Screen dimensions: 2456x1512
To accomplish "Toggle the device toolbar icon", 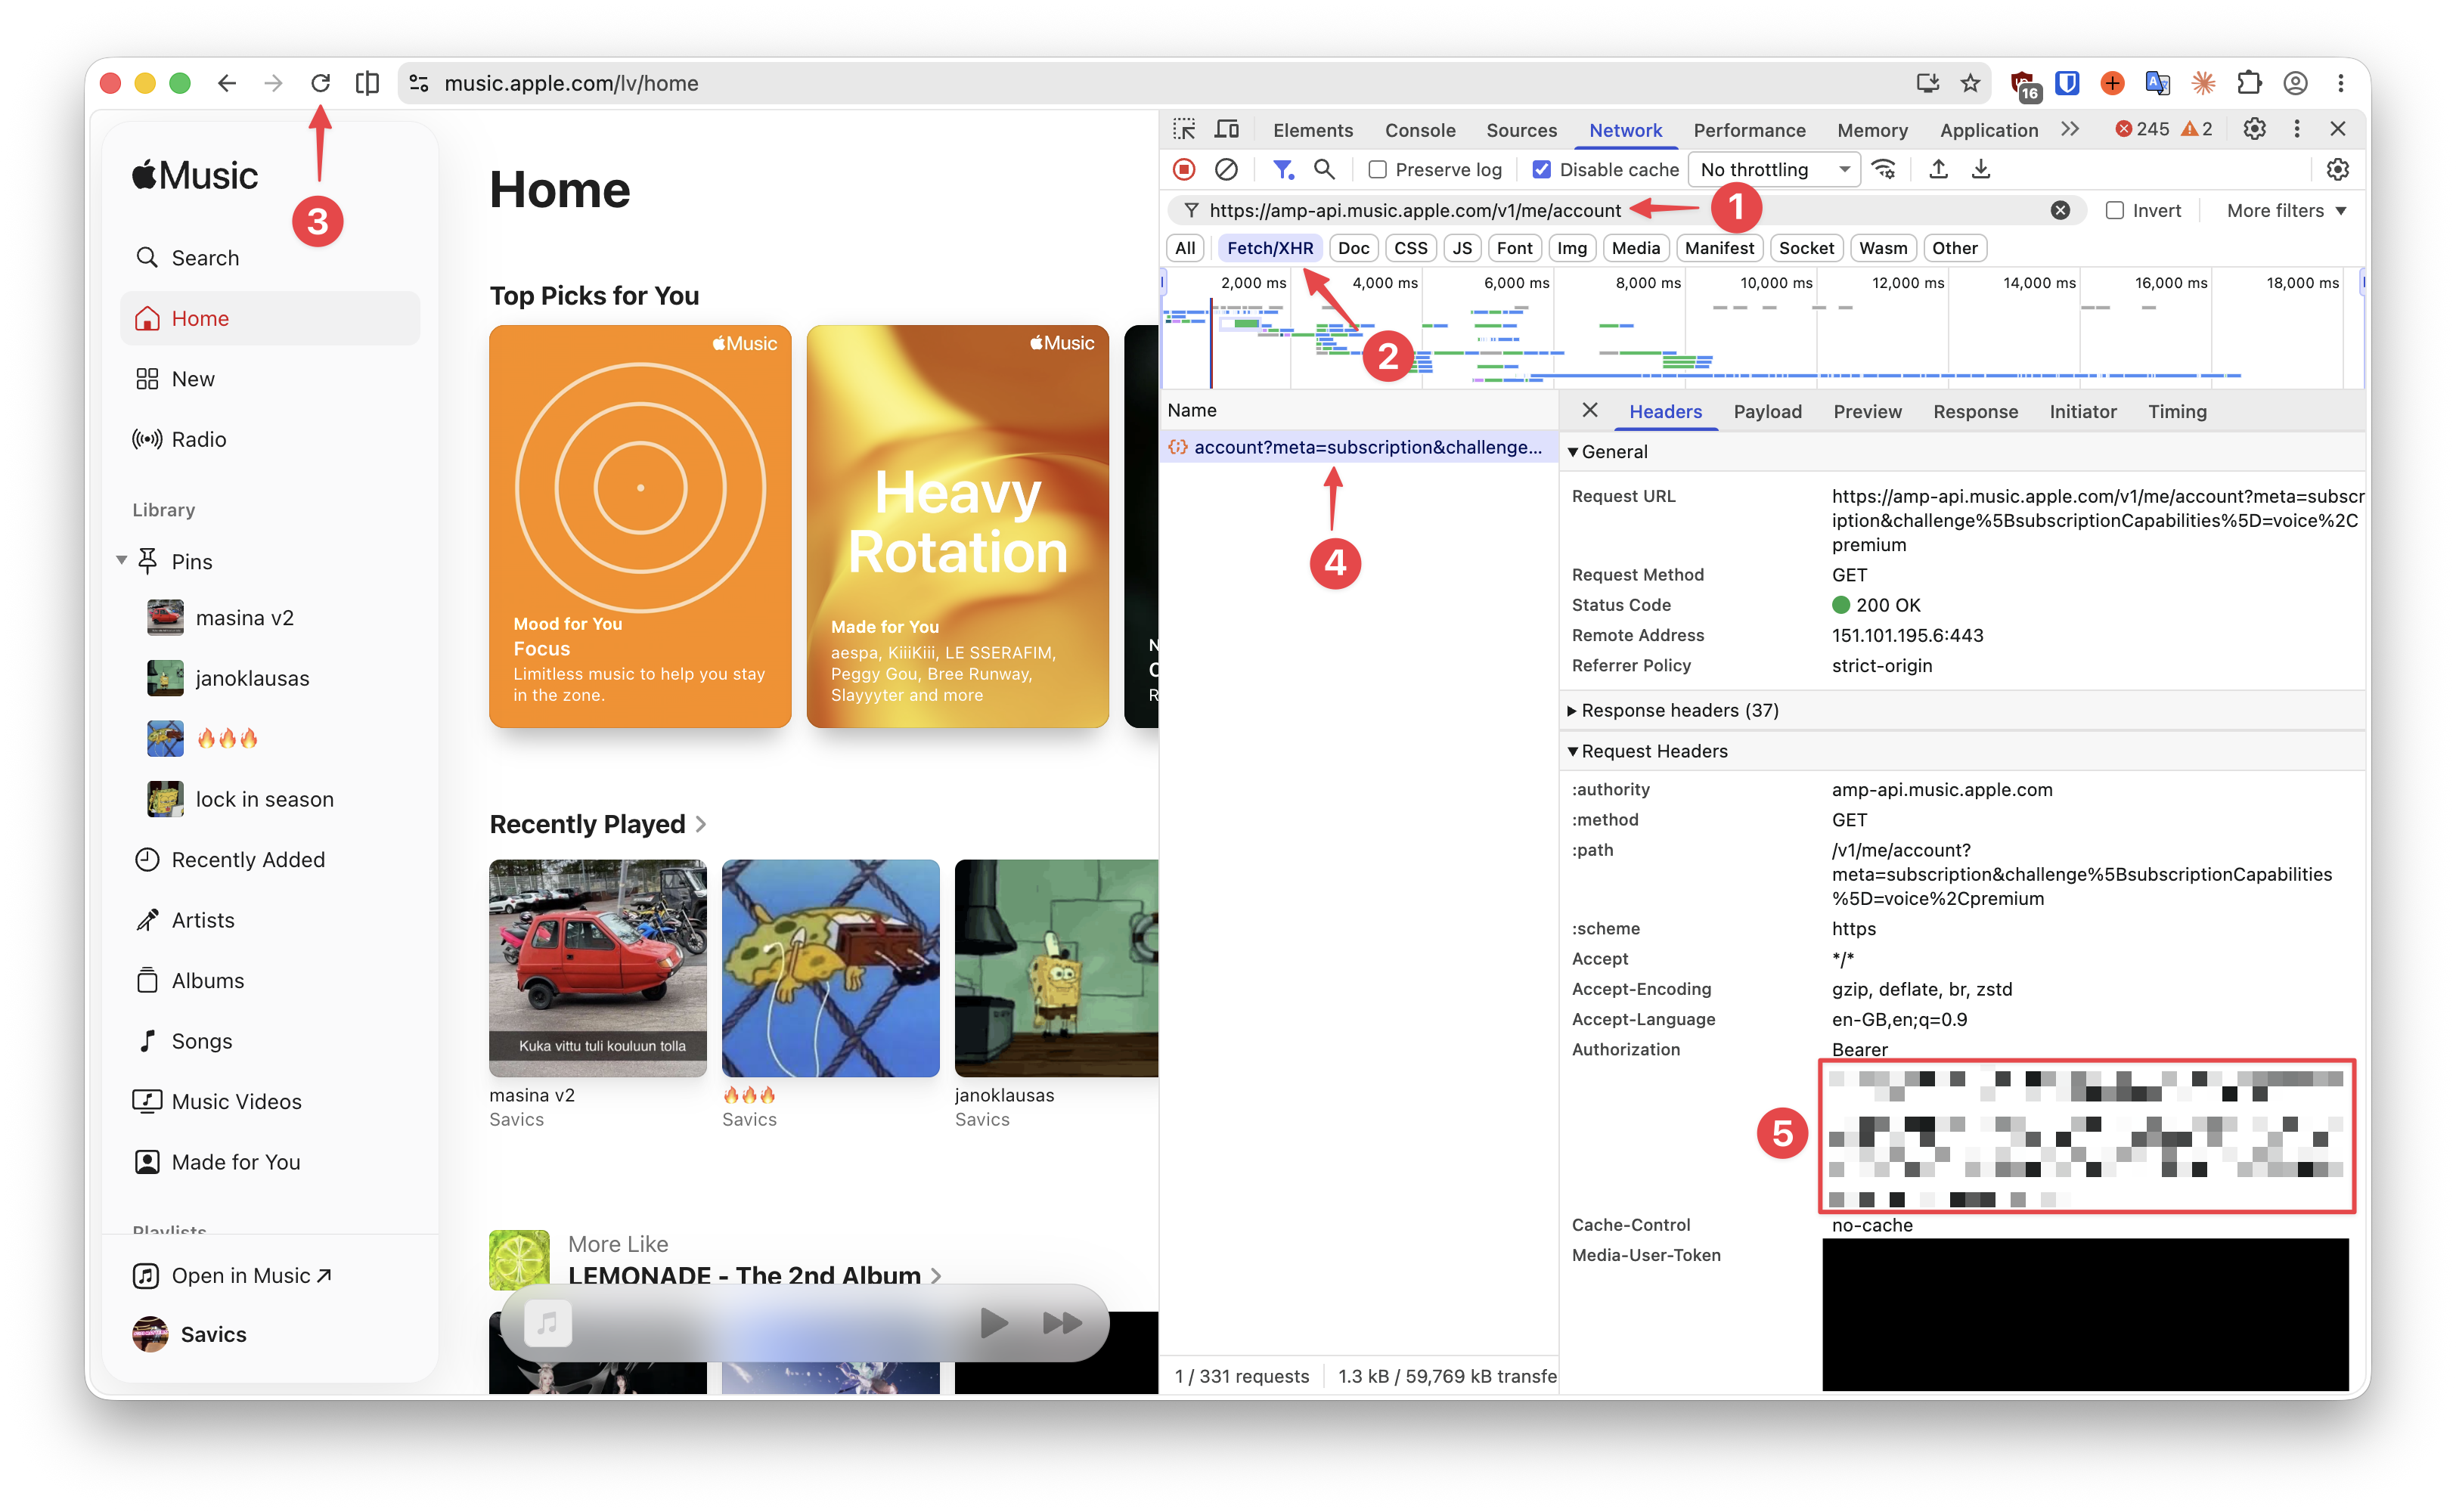I will click(x=1226, y=130).
